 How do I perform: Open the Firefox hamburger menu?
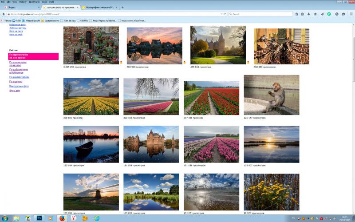[x=351, y=14]
